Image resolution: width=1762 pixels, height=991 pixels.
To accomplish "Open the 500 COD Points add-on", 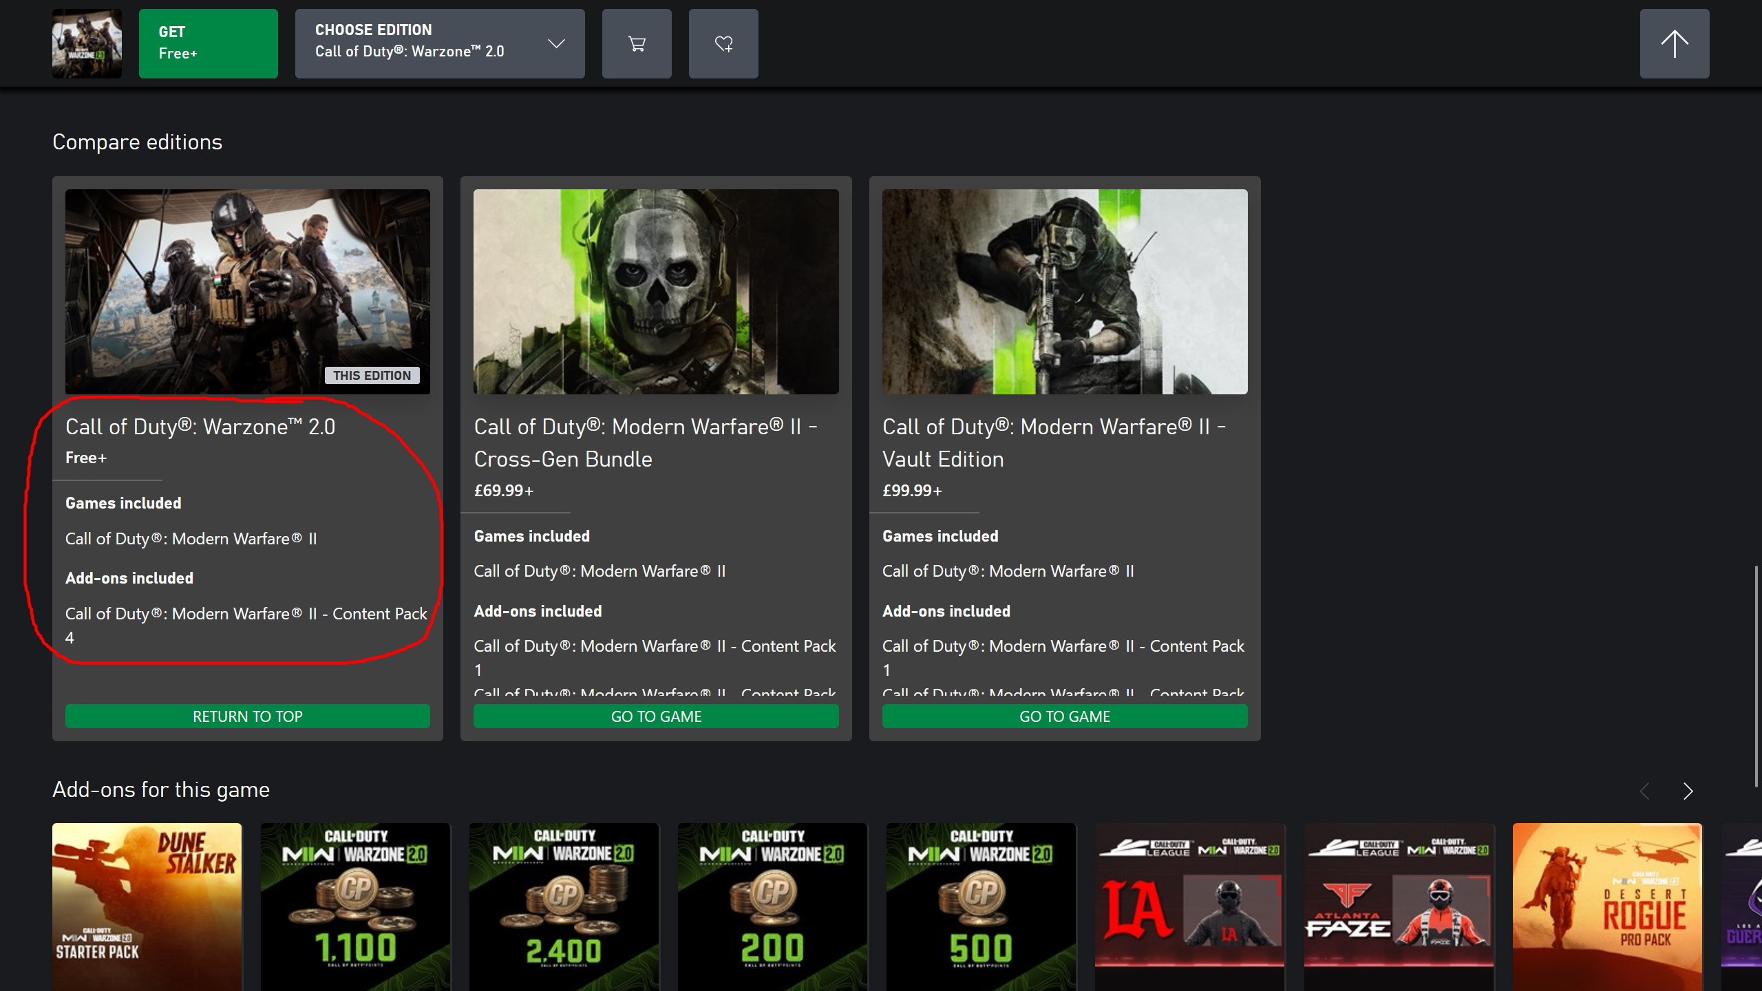I will pyautogui.click(x=981, y=907).
